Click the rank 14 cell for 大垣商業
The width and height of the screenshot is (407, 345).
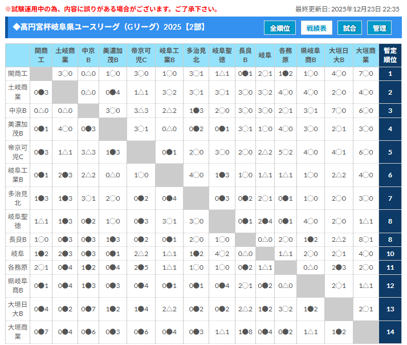click(x=390, y=331)
